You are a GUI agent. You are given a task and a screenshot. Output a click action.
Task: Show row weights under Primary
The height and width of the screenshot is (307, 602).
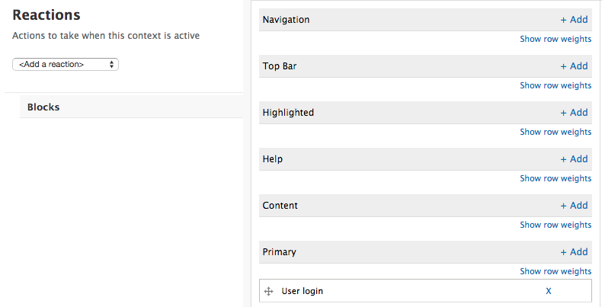556,271
